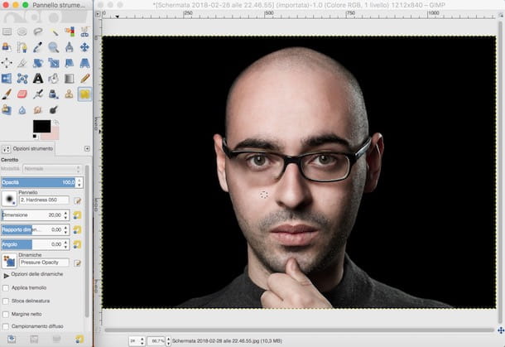505x347 pixels.
Task: Open the tool options panel menu arrow
Action: (88, 148)
